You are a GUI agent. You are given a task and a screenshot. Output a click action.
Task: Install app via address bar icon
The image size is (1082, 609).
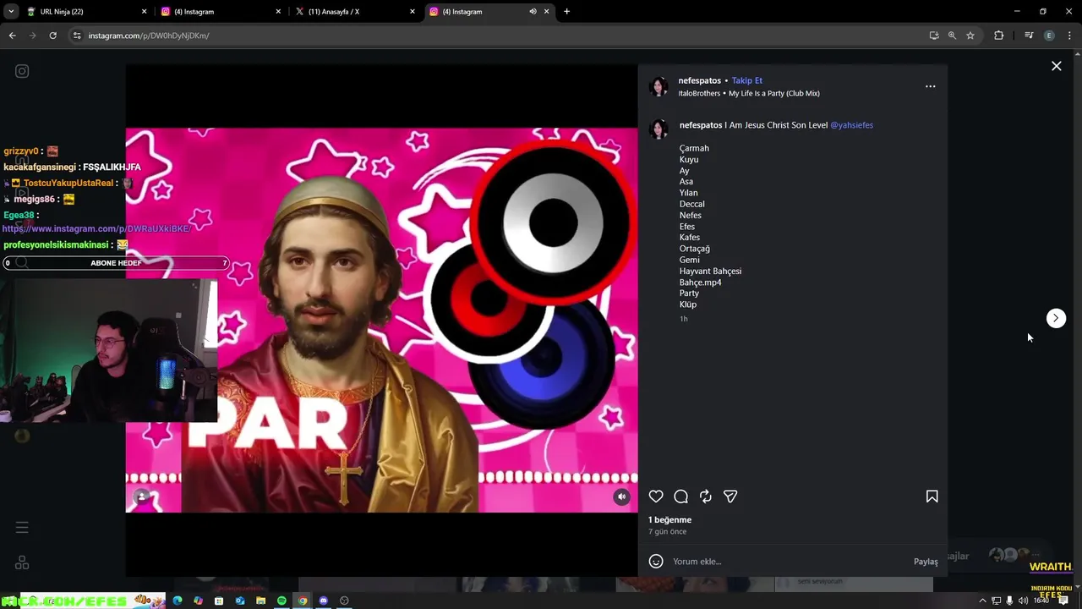pos(934,36)
